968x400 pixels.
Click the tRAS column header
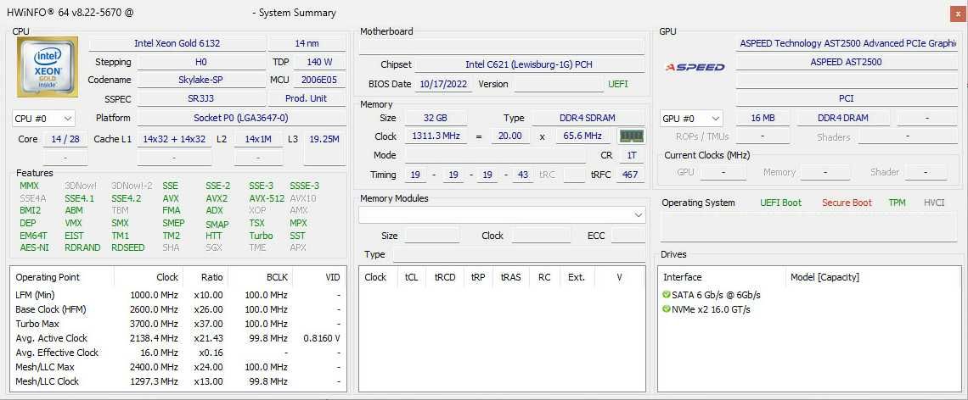coord(511,277)
